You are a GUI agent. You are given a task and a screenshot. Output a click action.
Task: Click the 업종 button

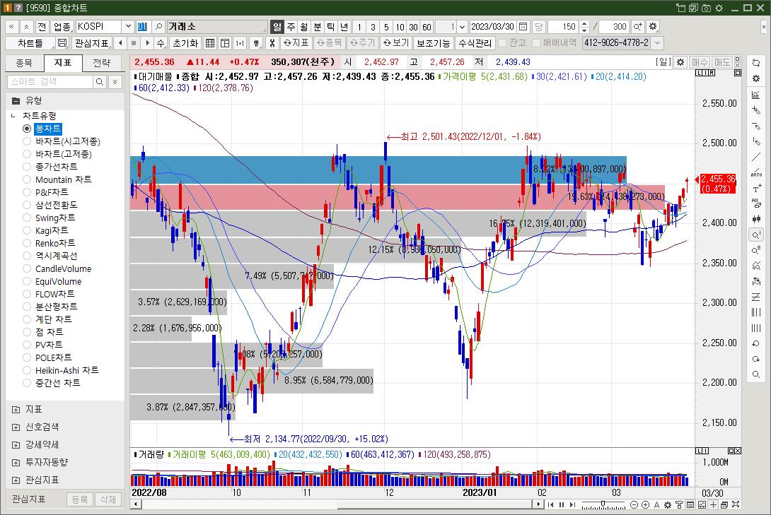(x=62, y=27)
